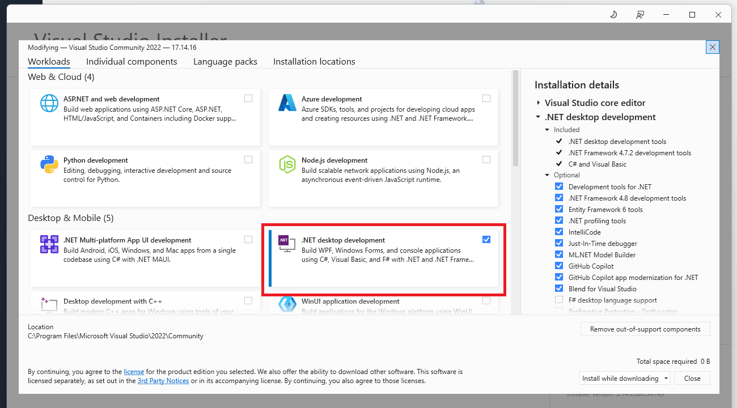This screenshot has height=408, width=737.
Task: Click the Node.js hexagon icon
Action: point(287,164)
